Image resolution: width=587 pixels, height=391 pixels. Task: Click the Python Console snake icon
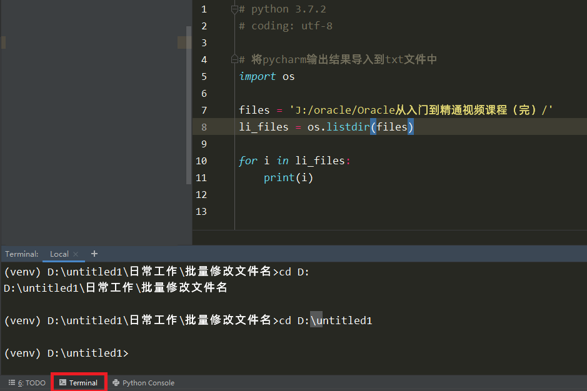116,382
